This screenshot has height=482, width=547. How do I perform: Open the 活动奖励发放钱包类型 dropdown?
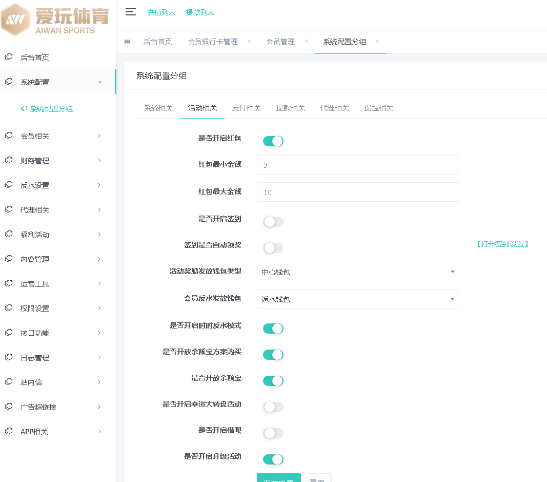357,272
